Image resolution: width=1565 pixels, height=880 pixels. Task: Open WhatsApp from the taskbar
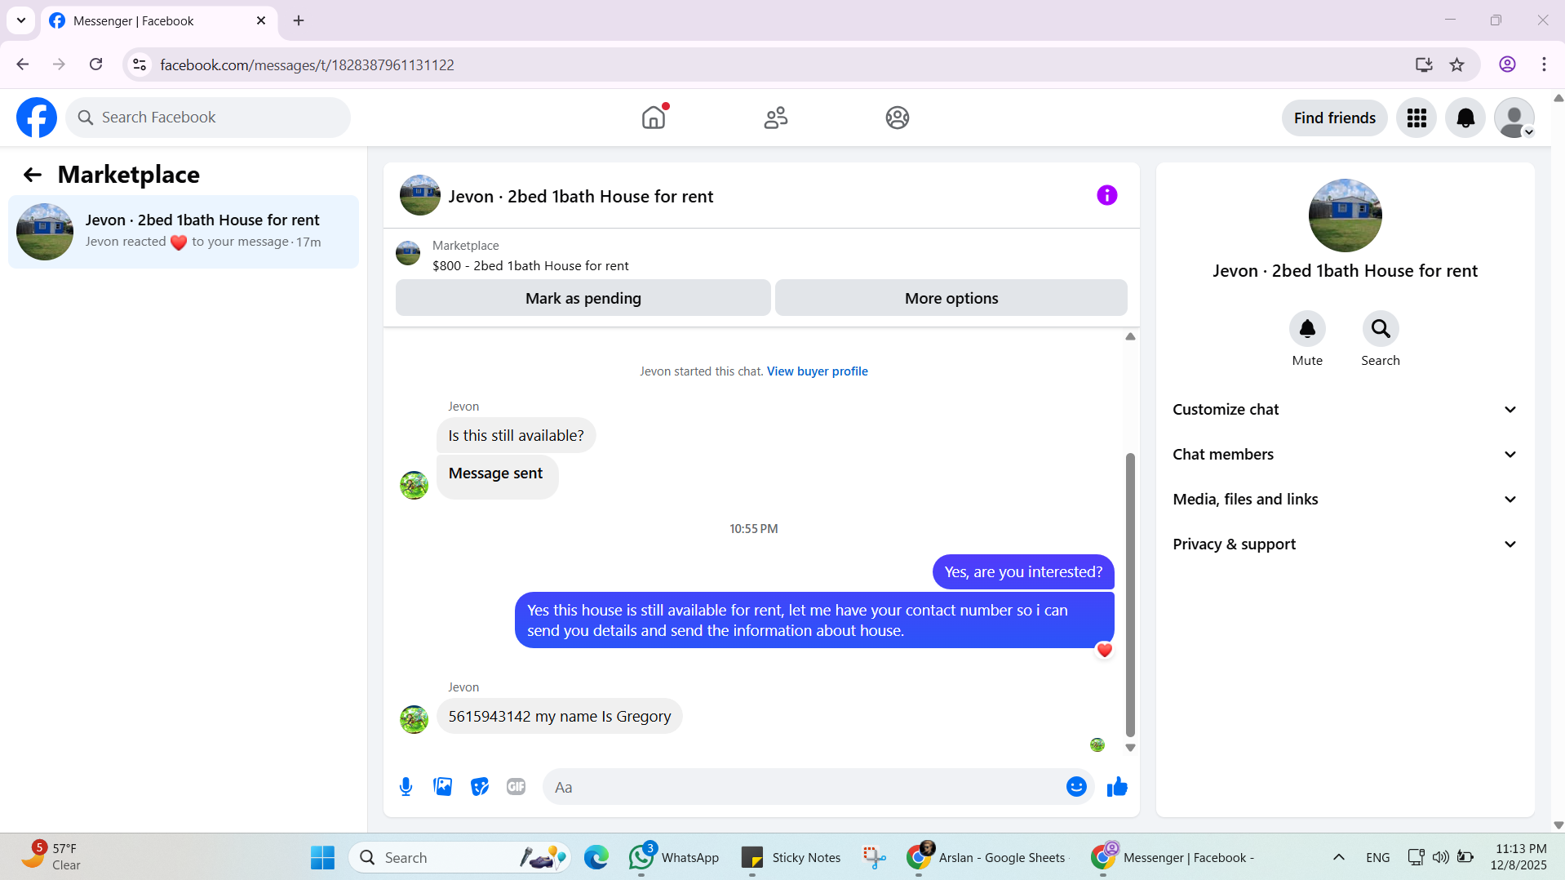coord(674,857)
